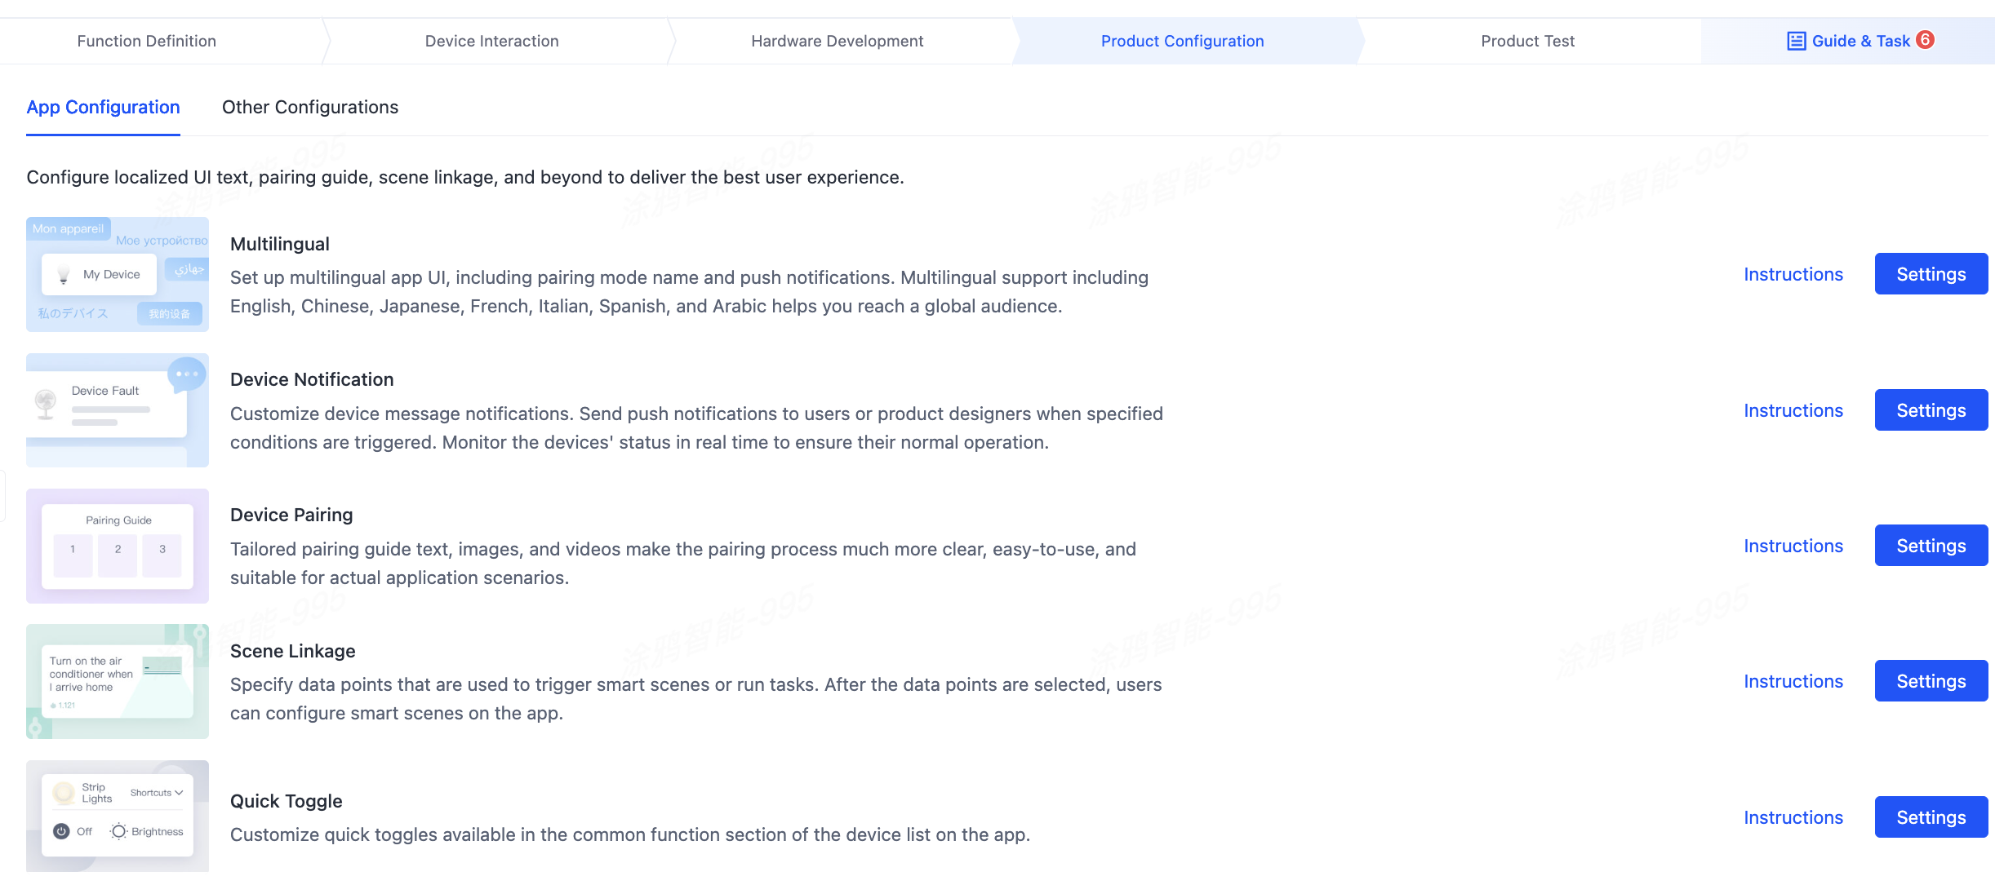Click the Device Pairing guide thumbnail
The width and height of the screenshot is (1995, 894).
pos(118,546)
